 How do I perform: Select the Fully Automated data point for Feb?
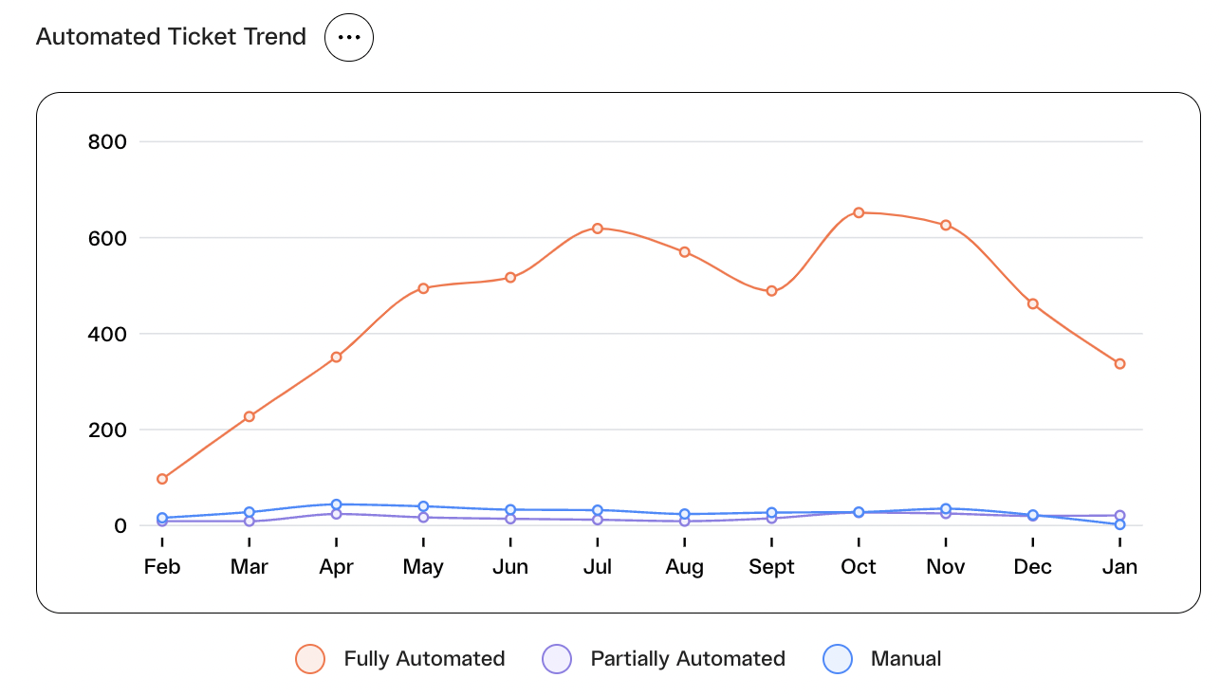162,479
